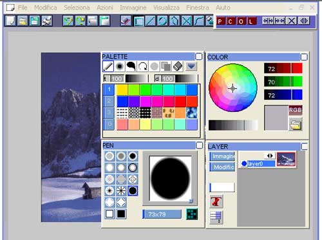
Task: Open color file with folder icon in COLOR
Action: (x=296, y=124)
